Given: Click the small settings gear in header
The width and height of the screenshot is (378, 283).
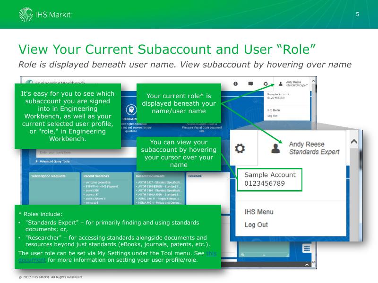Looking at the screenshot, I should click(266, 84).
